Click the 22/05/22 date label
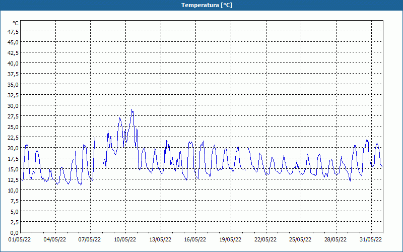The image size is (403, 252). 265,240
